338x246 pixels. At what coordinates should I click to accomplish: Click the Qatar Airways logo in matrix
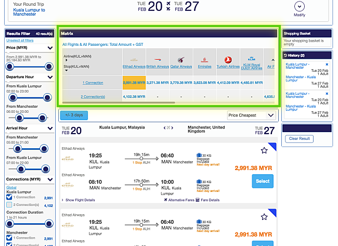tap(181, 60)
